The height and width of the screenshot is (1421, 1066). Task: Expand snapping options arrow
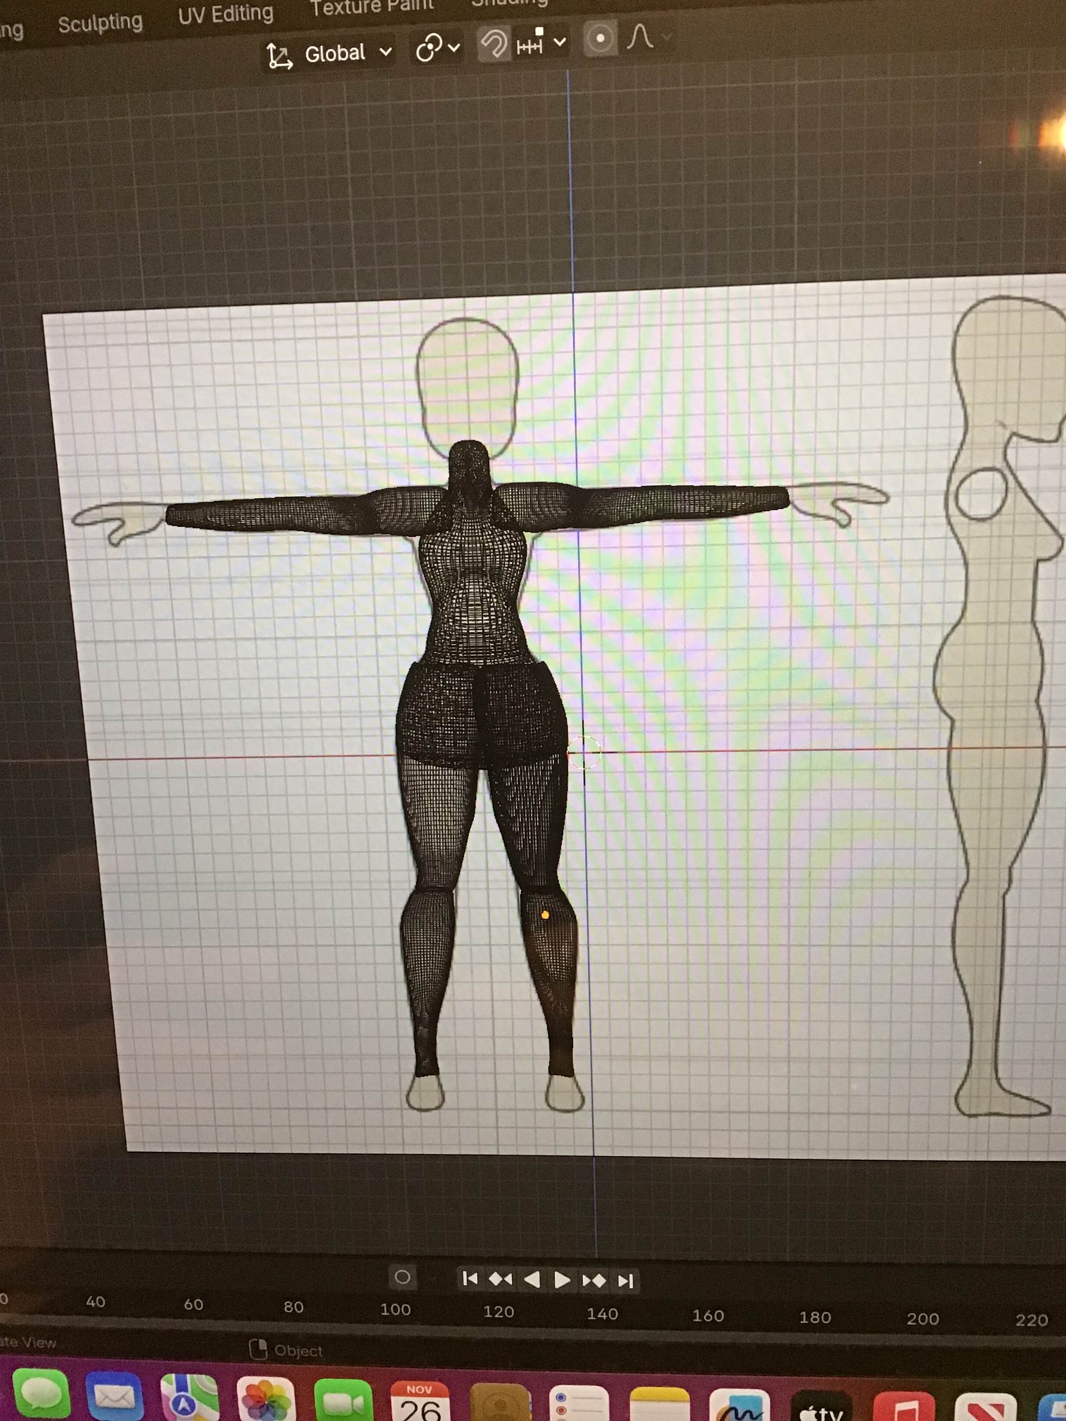(560, 42)
